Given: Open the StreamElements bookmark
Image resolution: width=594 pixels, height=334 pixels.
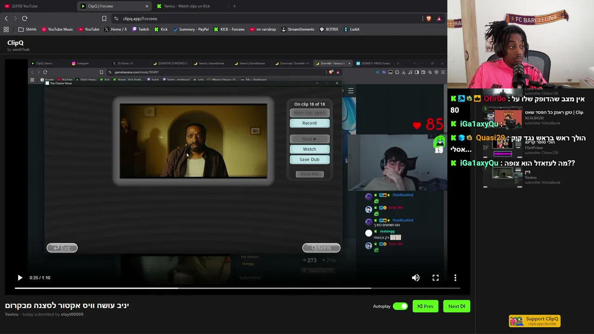Looking at the screenshot, I should click(298, 29).
